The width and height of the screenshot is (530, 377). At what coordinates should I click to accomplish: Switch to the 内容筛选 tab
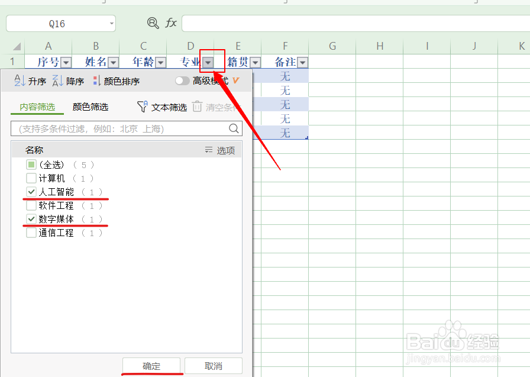click(x=37, y=107)
